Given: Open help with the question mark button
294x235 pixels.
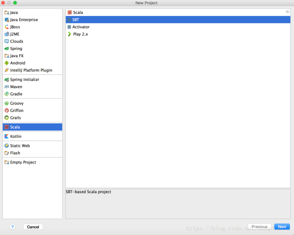Looking at the screenshot, I should [12, 227].
